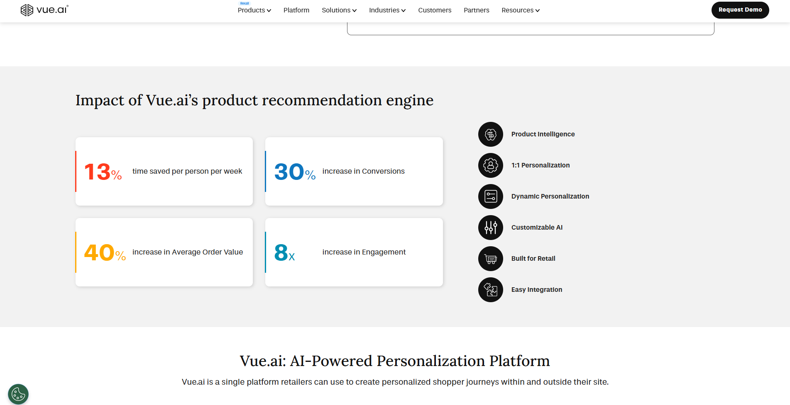
Task: Expand the Products dropdown menu
Action: tap(254, 10)
